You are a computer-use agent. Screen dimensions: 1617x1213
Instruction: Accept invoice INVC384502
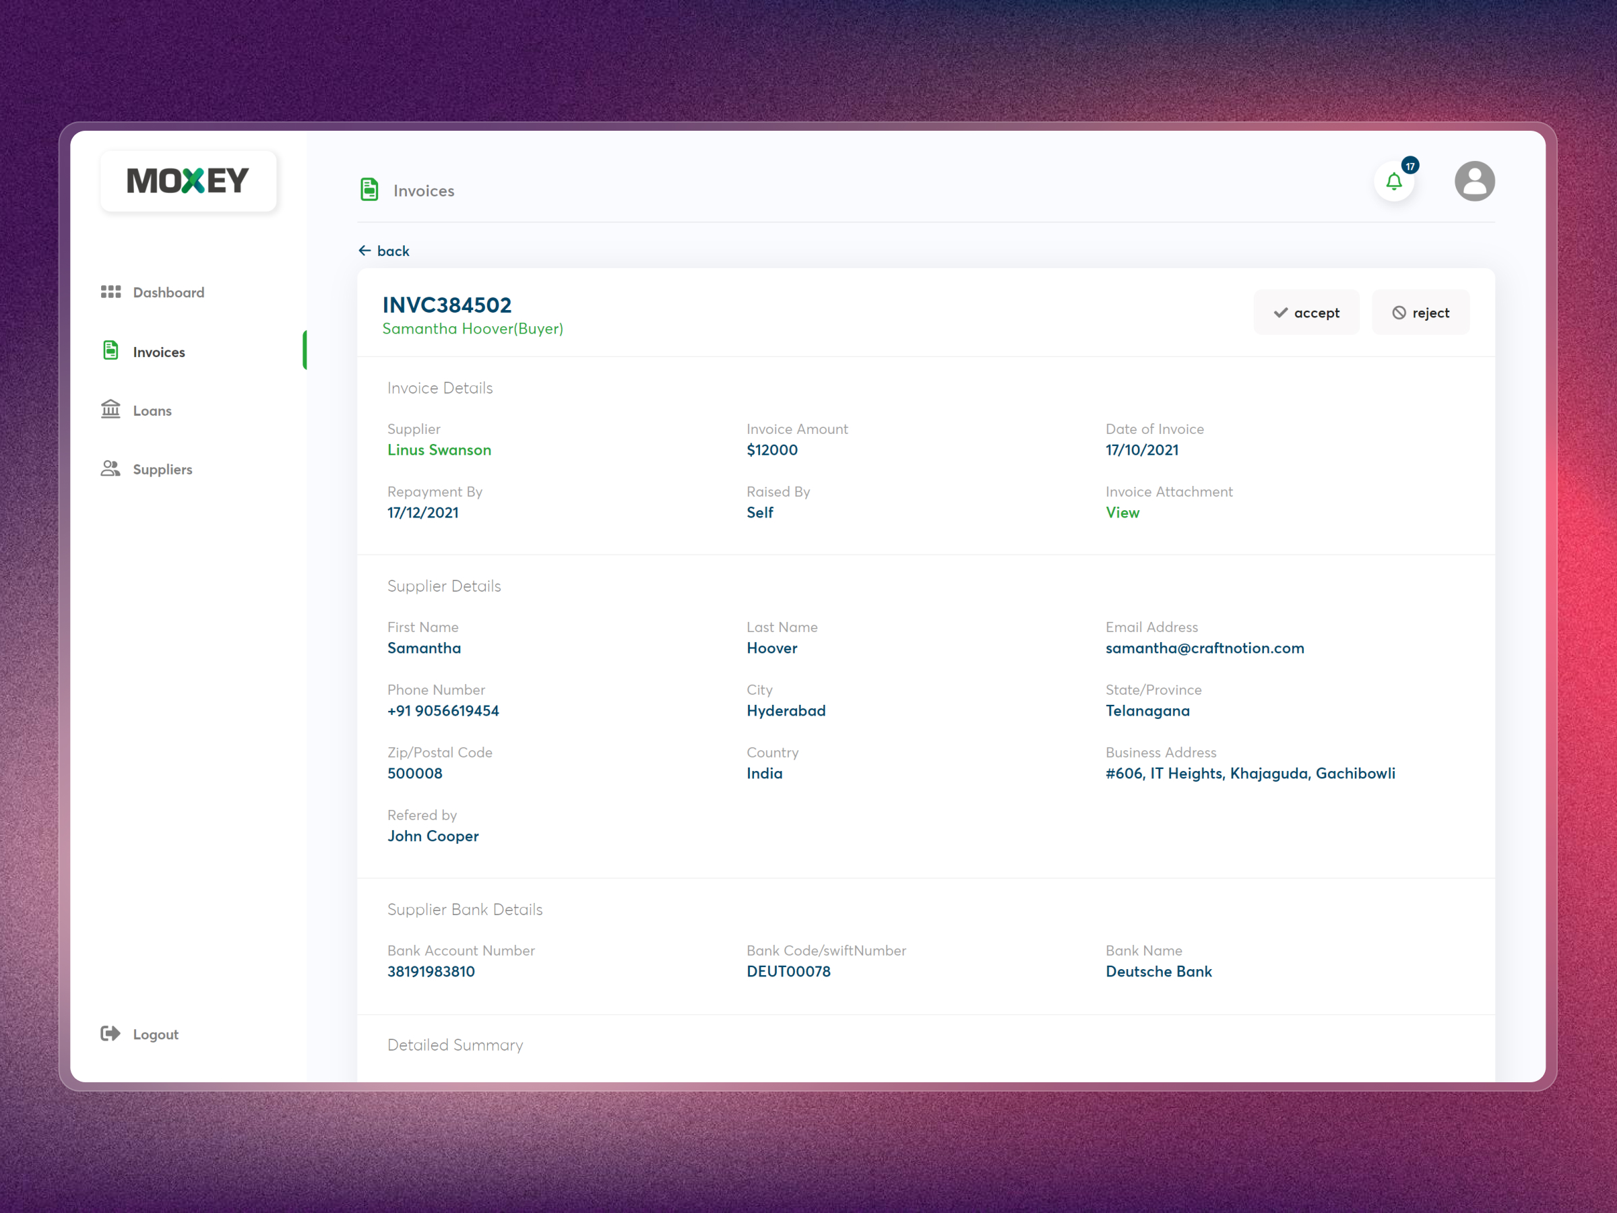1306,311
